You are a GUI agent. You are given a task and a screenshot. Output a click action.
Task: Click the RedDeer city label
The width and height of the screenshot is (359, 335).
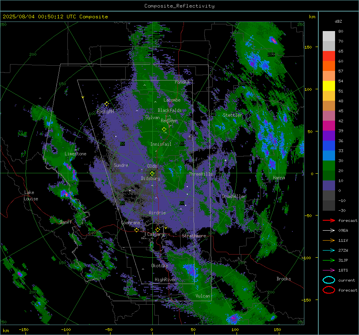pos(169,121)
